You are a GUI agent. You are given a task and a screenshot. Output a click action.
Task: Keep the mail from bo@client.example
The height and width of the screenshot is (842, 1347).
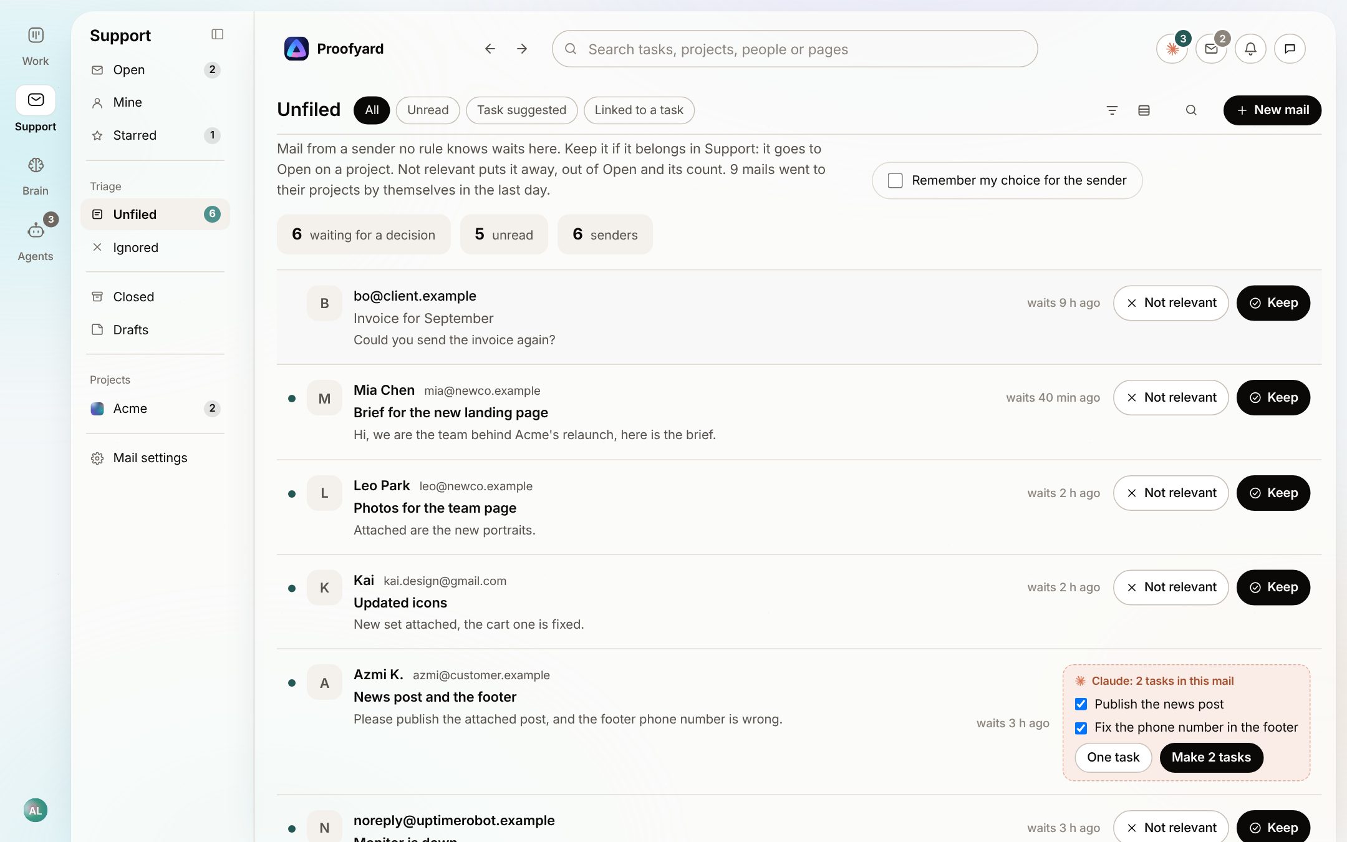[1273, 303]
